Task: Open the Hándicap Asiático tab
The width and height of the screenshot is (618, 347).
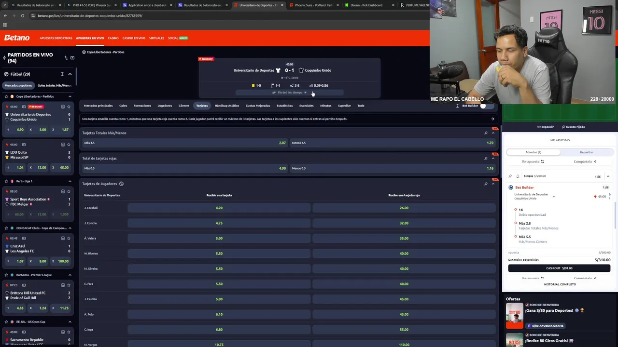Action: [x=227, y=106]
